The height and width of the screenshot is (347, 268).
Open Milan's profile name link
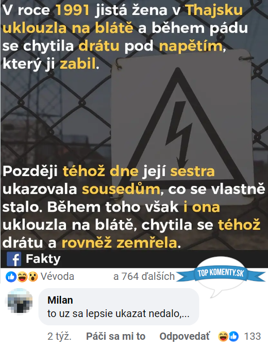coord(60,300)
